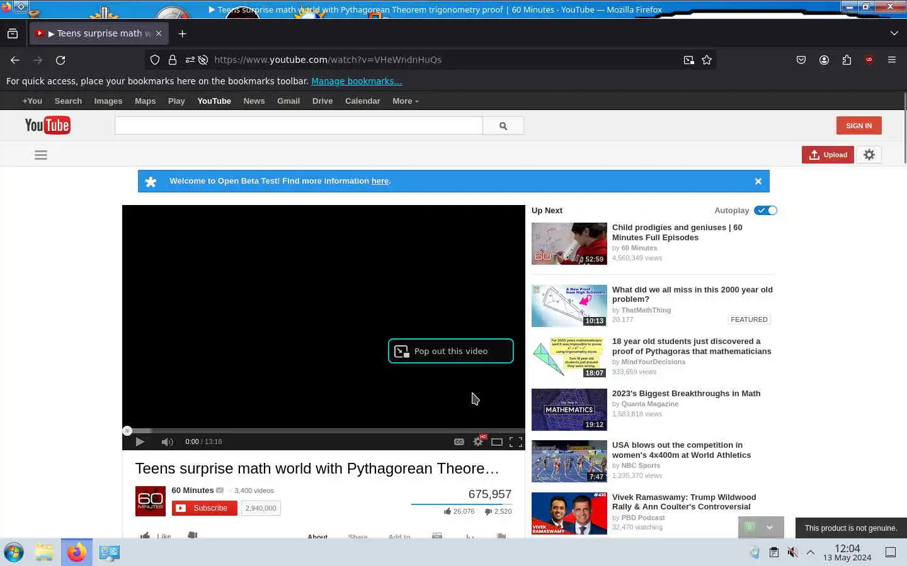The width and height of the screenshot is (907, 566).
Task: Open a new tab with plus button
Action: click(x=183, y=33)
